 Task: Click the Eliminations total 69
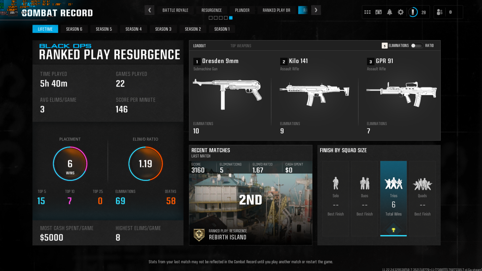click(120, 201)
